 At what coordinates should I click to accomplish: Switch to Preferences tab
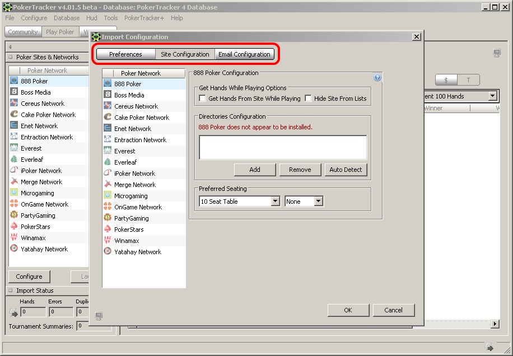click(x=125, y=54)
